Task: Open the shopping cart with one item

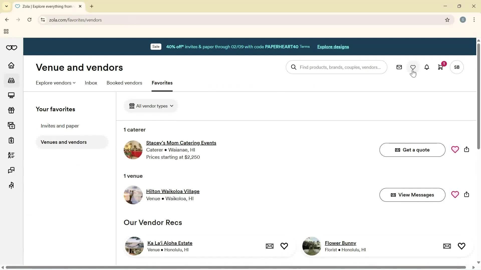Action: pos(441,67)
